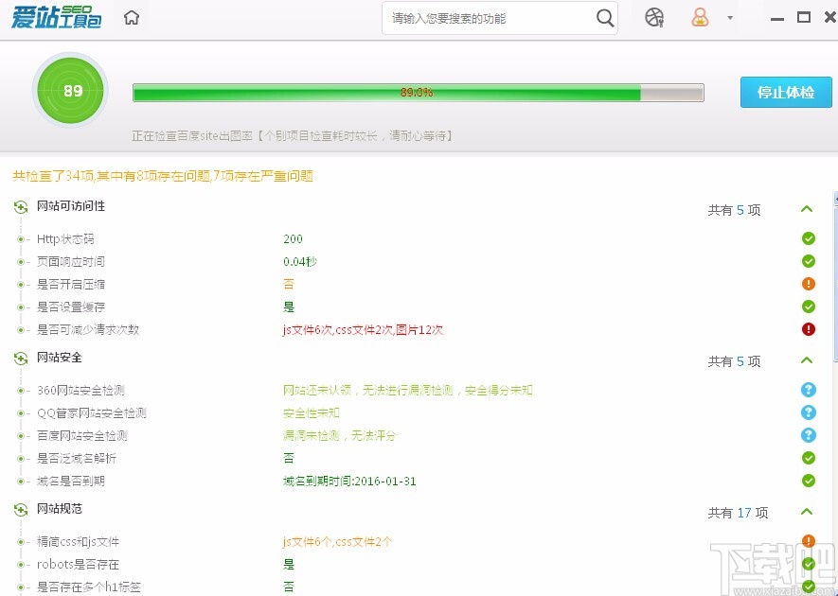Click the green score circle showing 89

pos(69,91)
